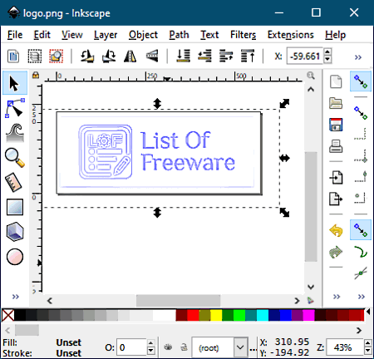Image resolution: width=374 pixels, height=359 pixels.
Task: Click Import file icon
Action: click(336, 177)
